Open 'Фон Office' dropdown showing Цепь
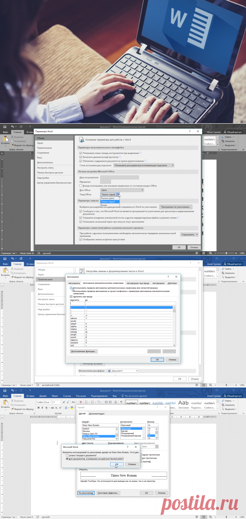The image size is (246, 519). coord(122,190)
